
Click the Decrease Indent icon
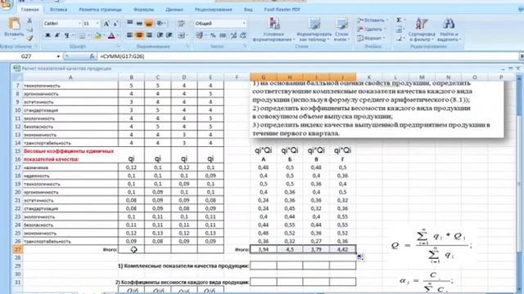[x=160, y=35]
